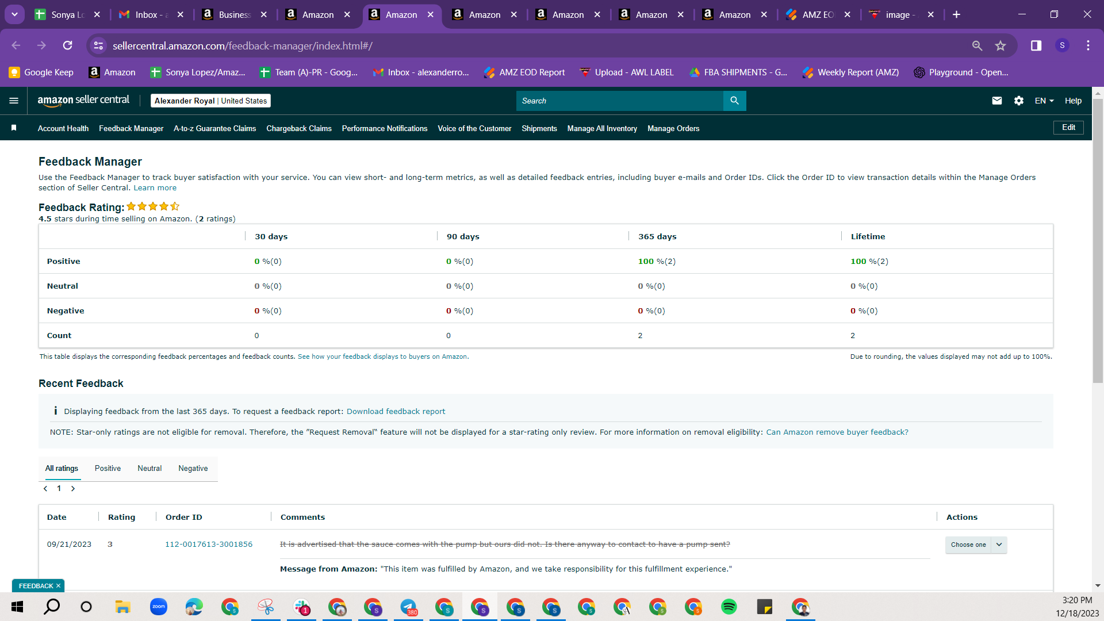The height and width of the screenshot is (621, 1104).
Task: Open the Chrome profile avatar
Action: (x=1062, y=45)
